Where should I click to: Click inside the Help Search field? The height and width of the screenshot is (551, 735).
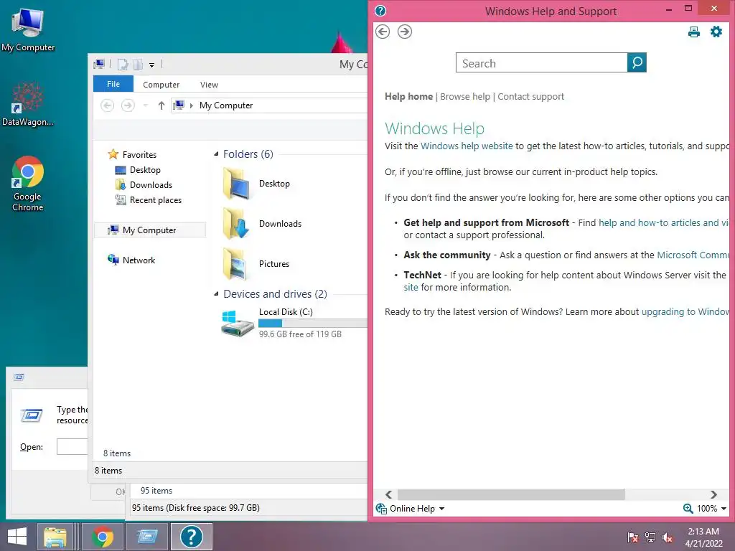pyautogui.click(x=541, y=62)
